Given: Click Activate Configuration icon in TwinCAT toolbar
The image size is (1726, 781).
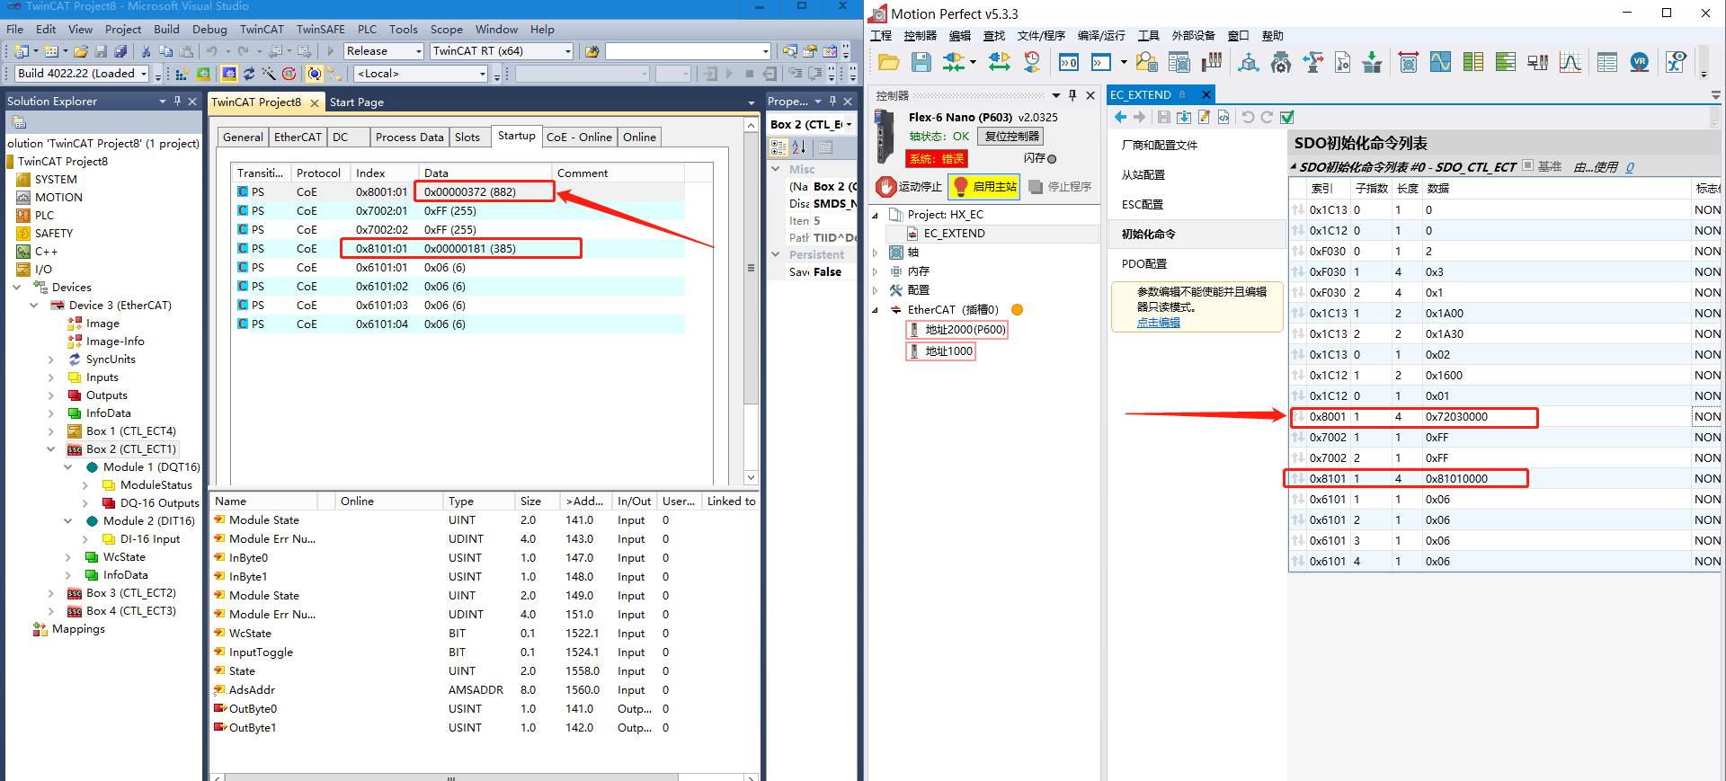Looking at the screenshot, I should [182, 74].
